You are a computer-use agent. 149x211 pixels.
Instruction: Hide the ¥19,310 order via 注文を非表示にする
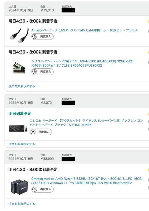pyautogui.click(x=22, y=86)
